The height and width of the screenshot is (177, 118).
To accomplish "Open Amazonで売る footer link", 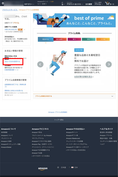I will tap(37, 132).
